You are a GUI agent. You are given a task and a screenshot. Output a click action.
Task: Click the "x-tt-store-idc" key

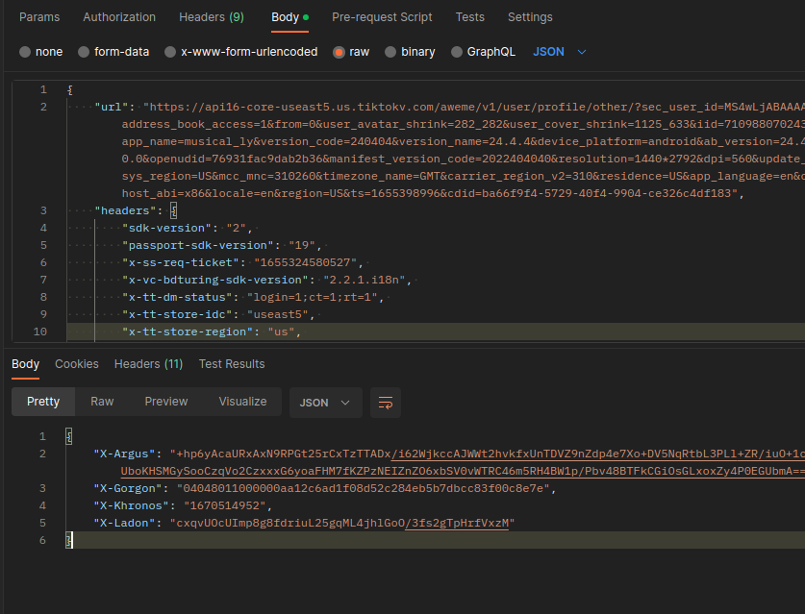tap(177, 314)
